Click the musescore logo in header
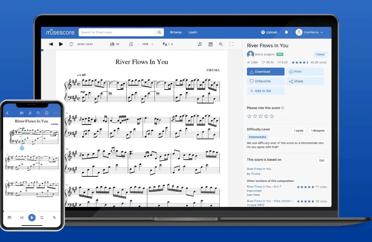This screenshot has width=372, height=242. point(60,32)
